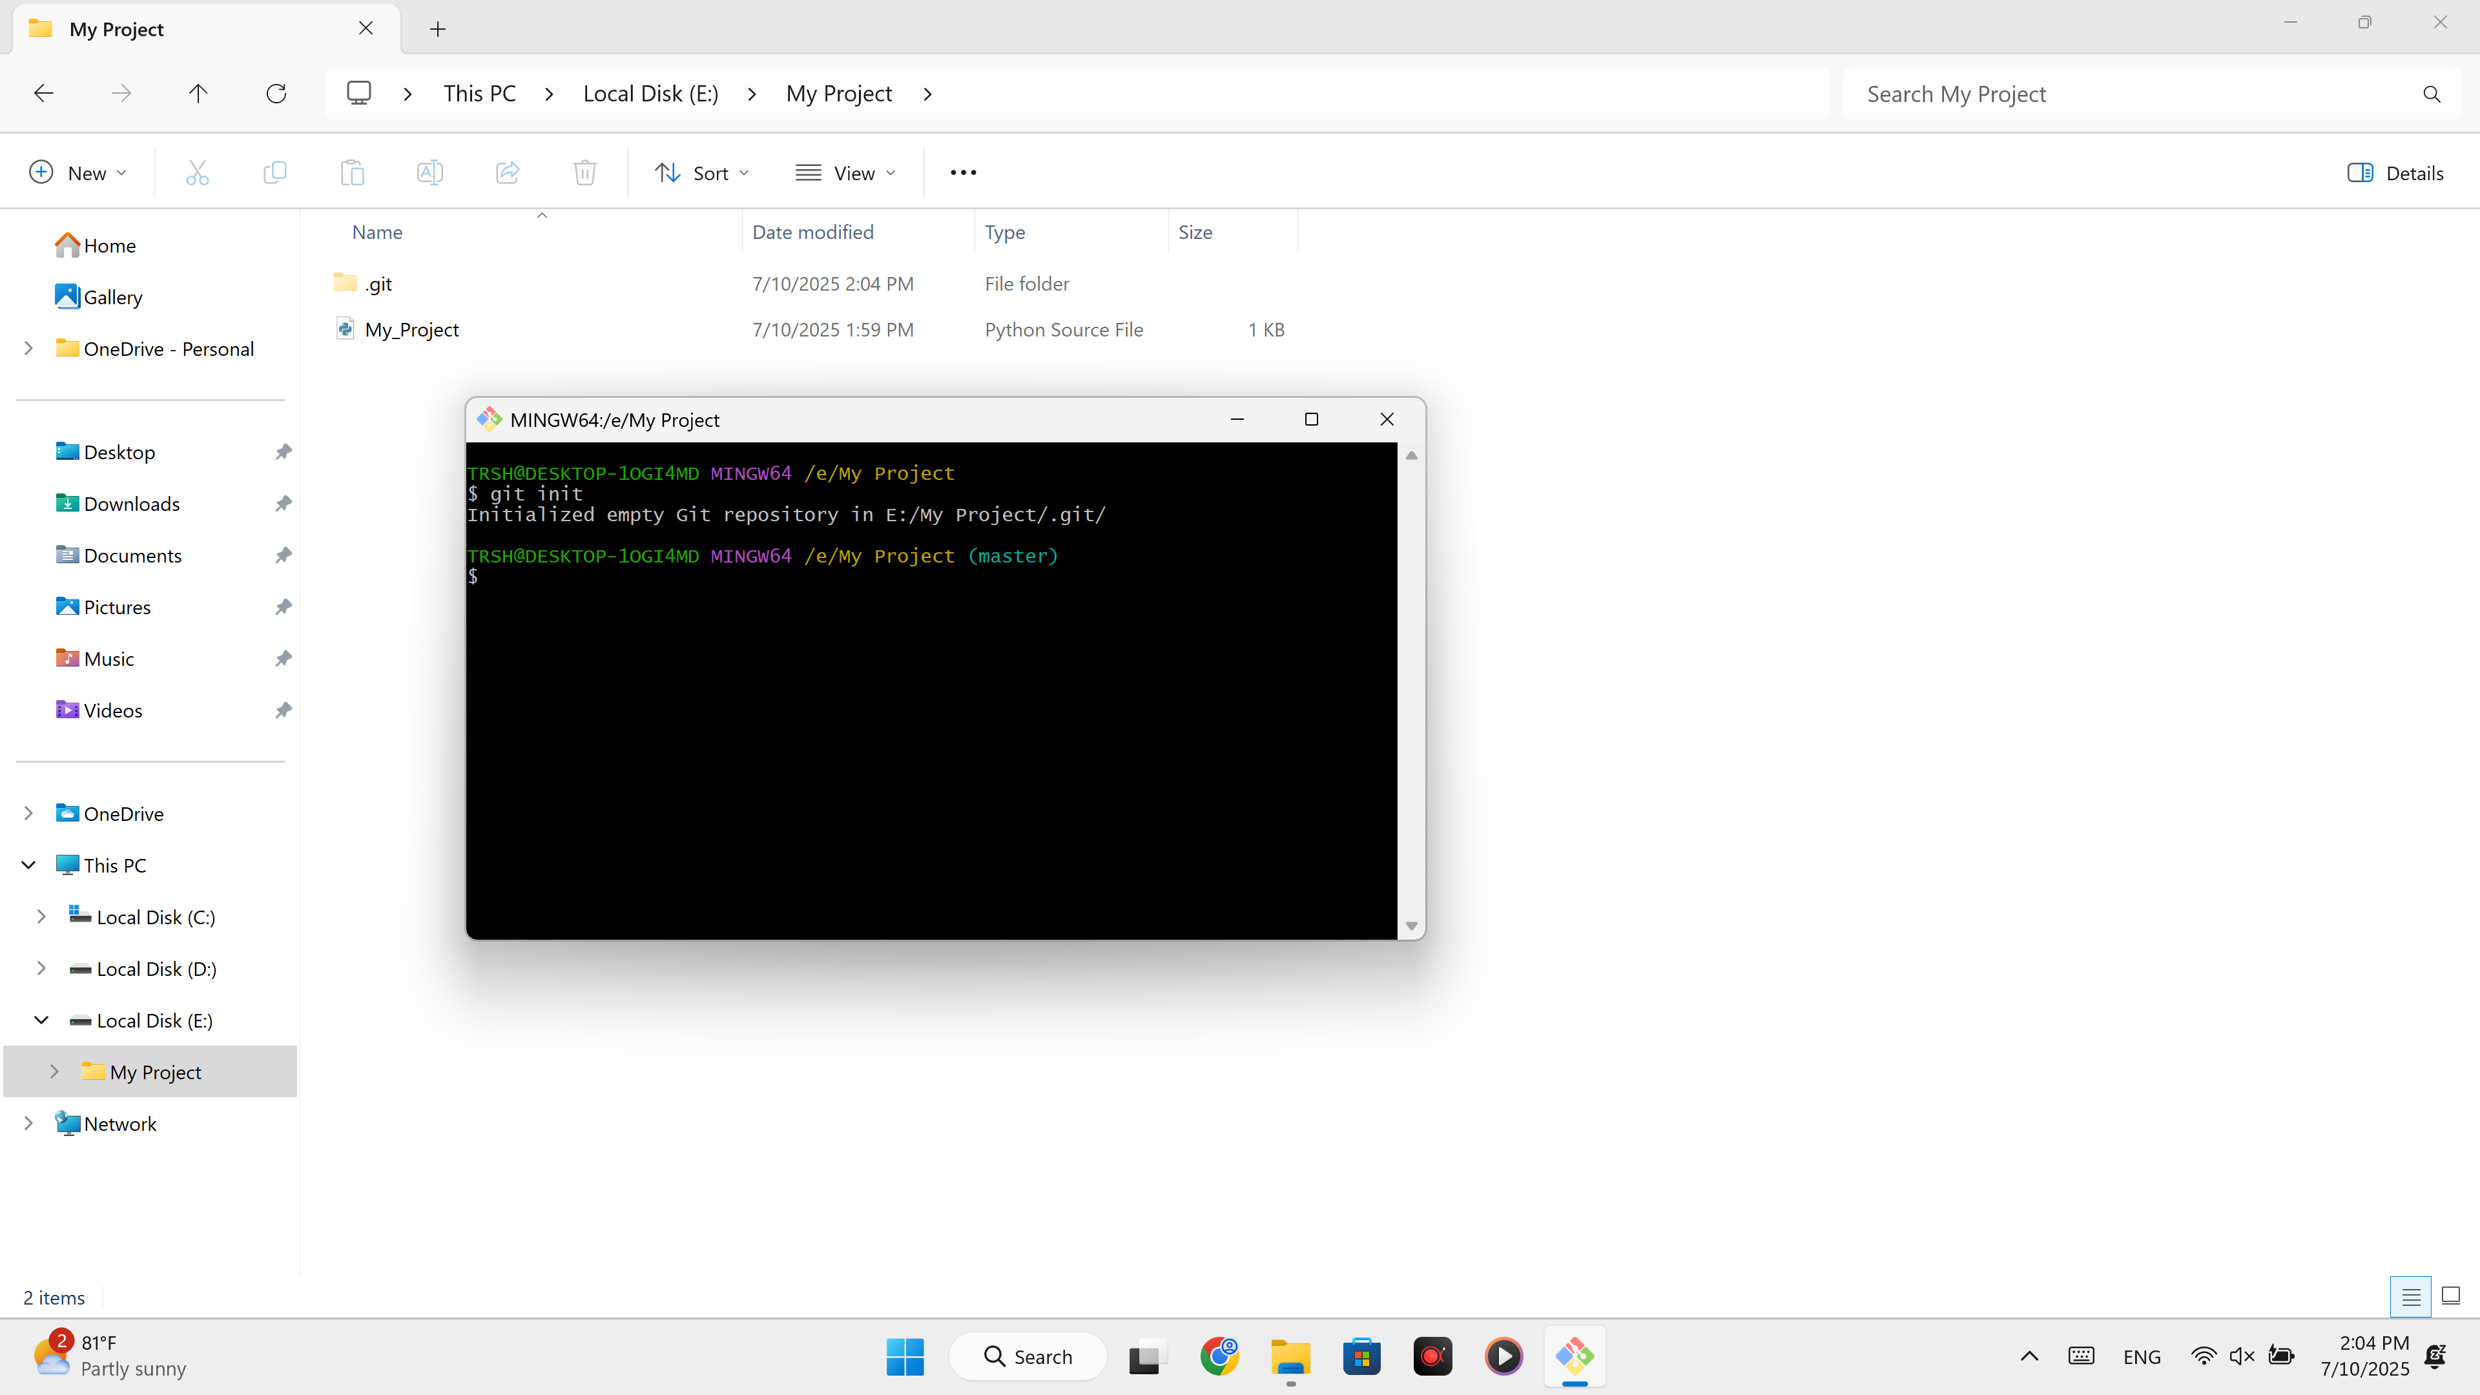Click the Delete trash icon

tap(584, 172)
